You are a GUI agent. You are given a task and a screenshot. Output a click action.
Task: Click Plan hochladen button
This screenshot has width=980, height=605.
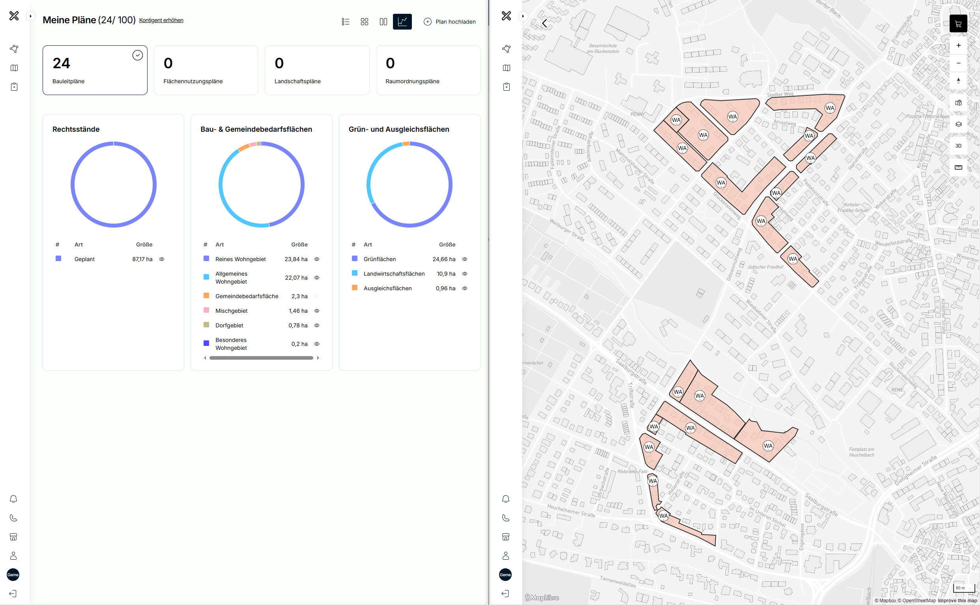pyautogui.click(x=449, y=22)
